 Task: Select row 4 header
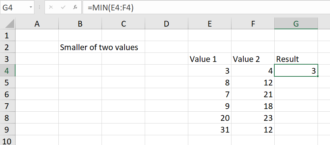(x=7, y=71)
